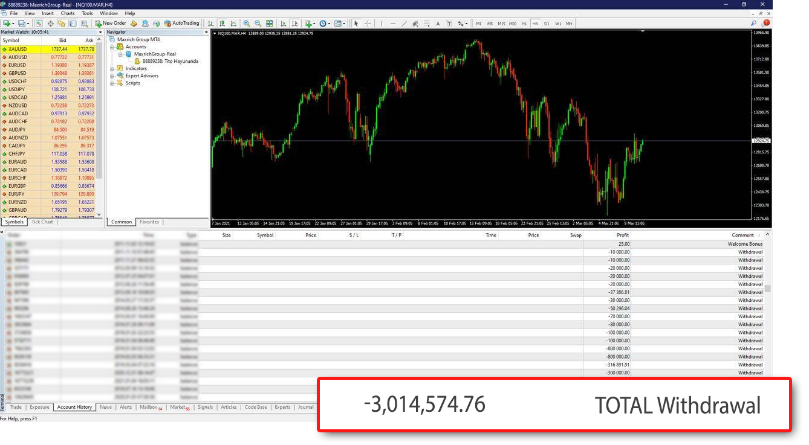Expand the Expert Advisors tree node

[112, 76]
